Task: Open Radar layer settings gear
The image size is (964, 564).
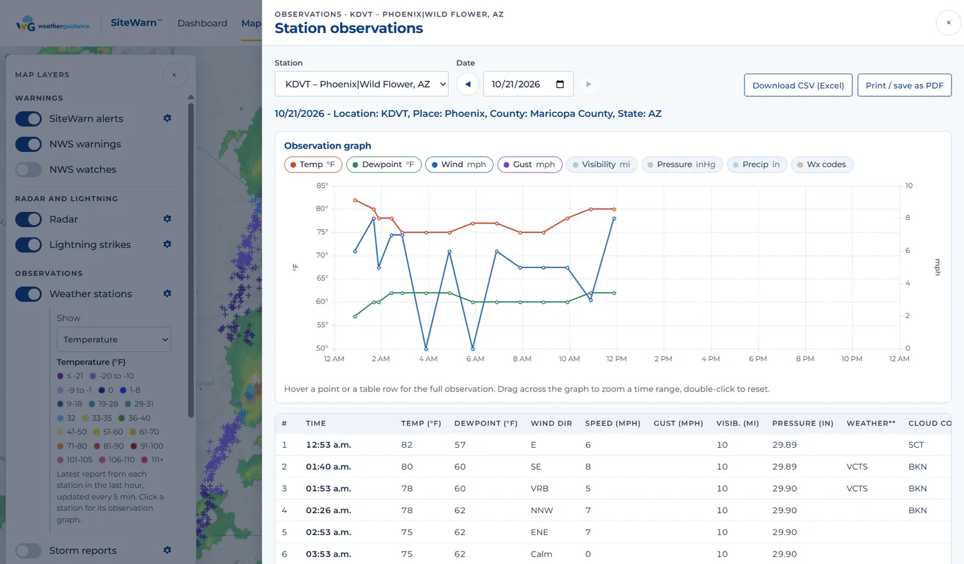Action: (167, 219)
